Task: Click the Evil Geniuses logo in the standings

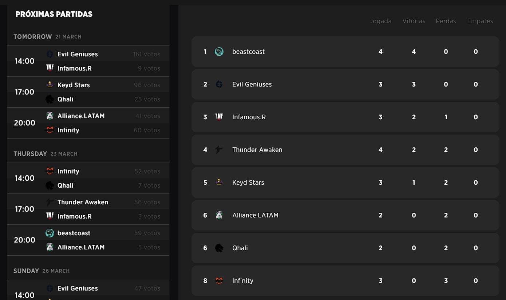Action: tap(219, 84)
